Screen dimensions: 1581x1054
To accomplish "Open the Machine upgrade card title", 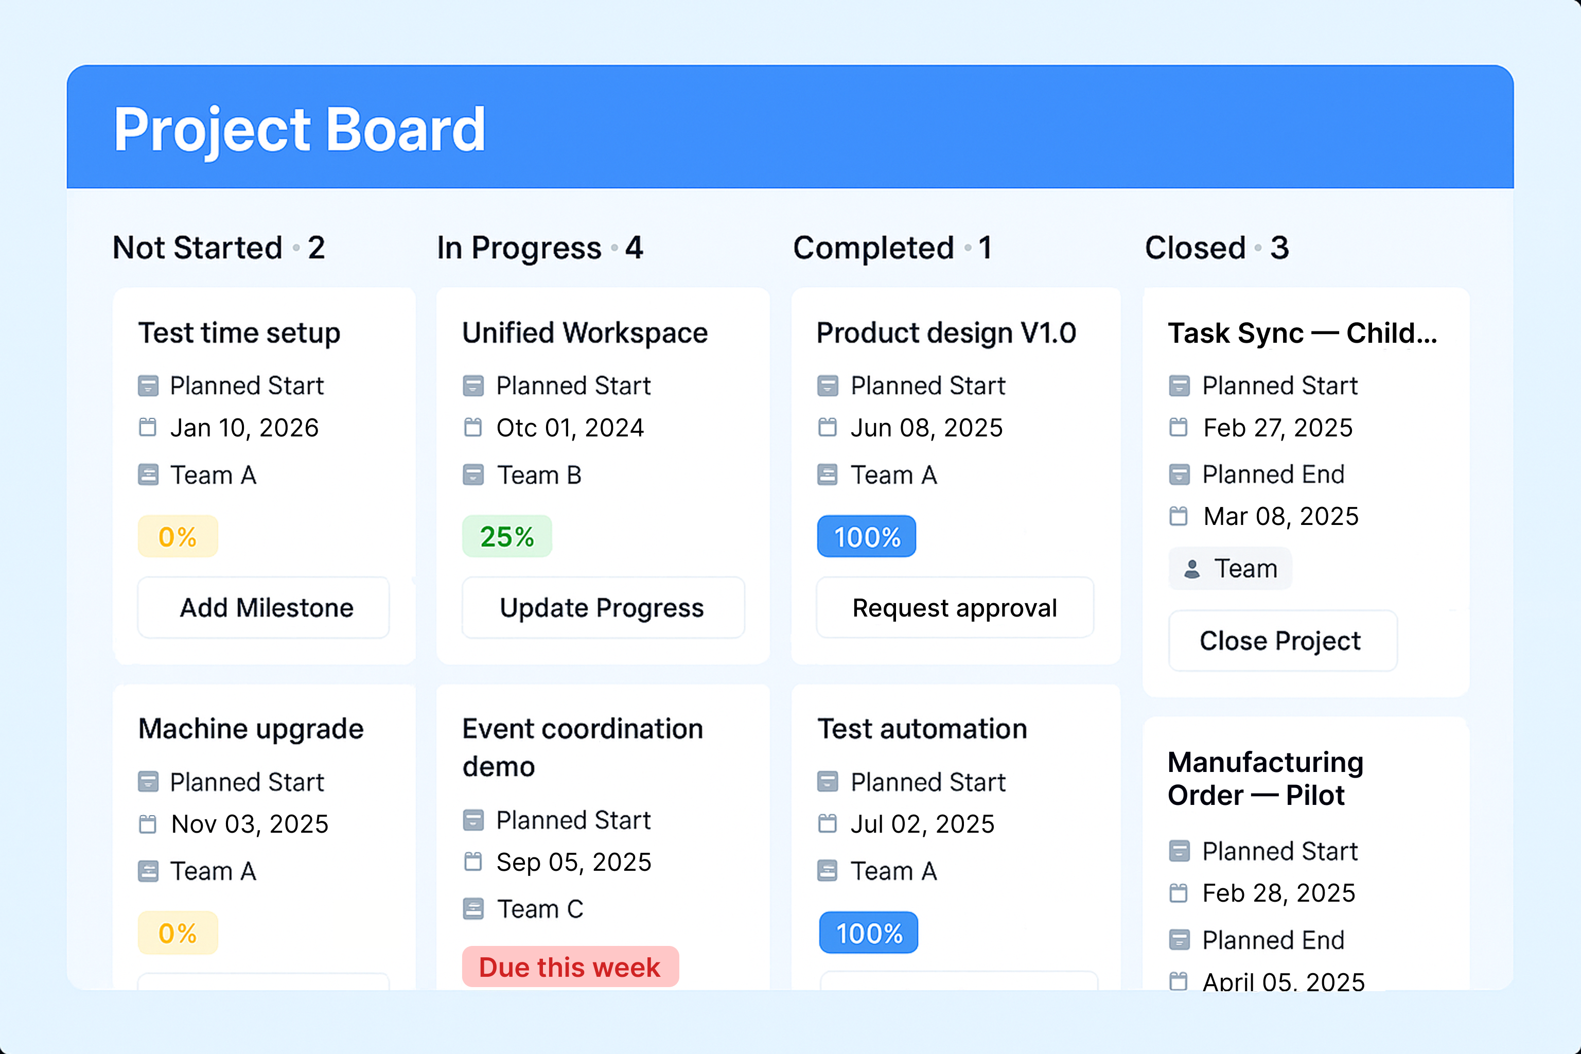I will pyautogui.click(x=251, y=729).
